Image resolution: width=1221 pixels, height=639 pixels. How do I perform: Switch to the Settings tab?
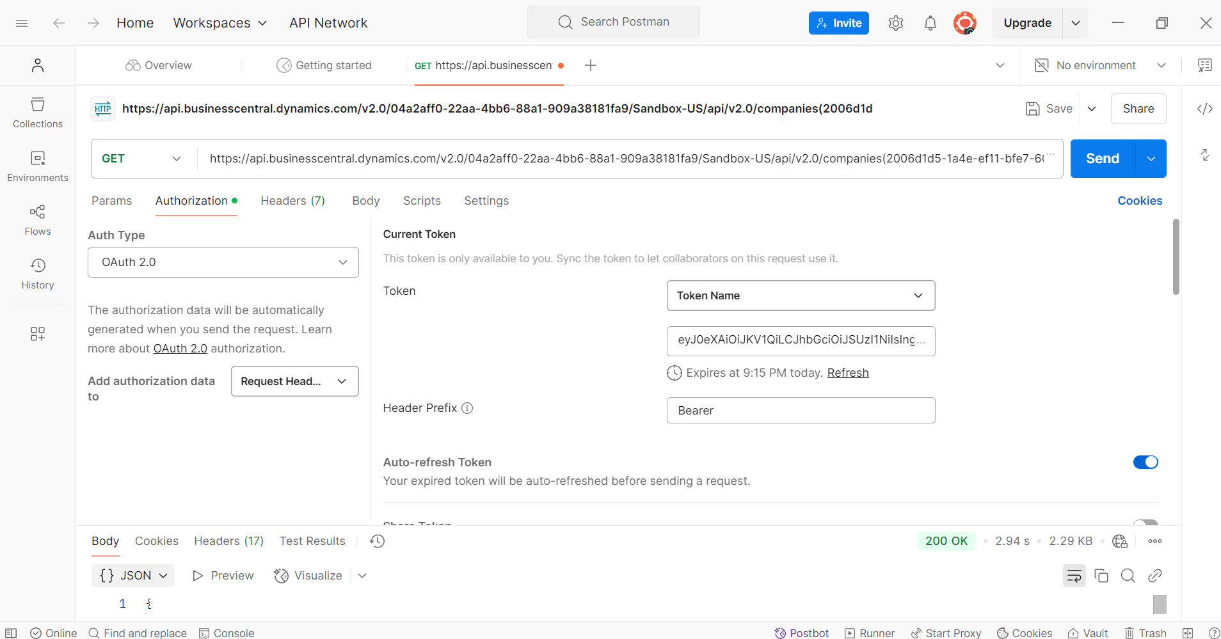486,201
